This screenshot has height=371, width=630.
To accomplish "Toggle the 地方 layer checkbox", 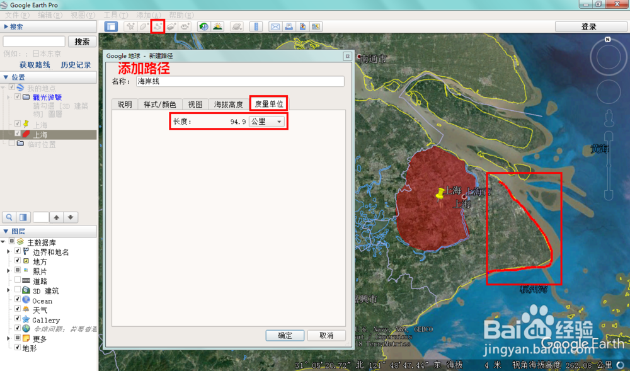I will tap(18, 260).
